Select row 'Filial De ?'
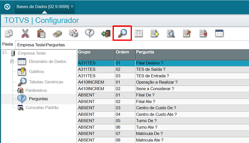 click(163, 95)
